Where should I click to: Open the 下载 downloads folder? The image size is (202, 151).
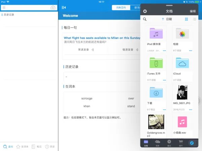pyautogui.click(x=156, y=92)
